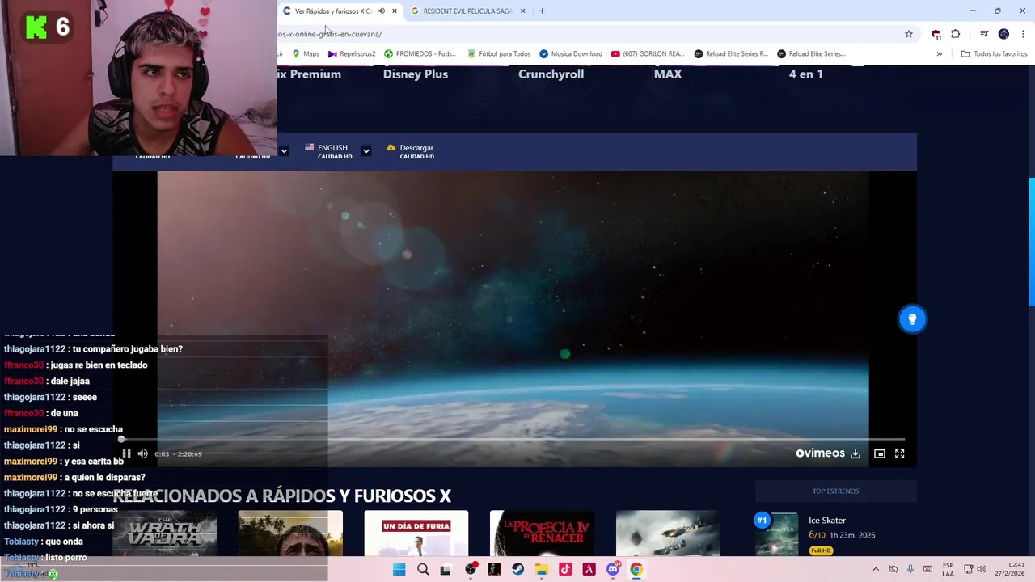Open the warplanes related movie poster
The width and height of the screenshot is (1035, 582).
point(668,533)
